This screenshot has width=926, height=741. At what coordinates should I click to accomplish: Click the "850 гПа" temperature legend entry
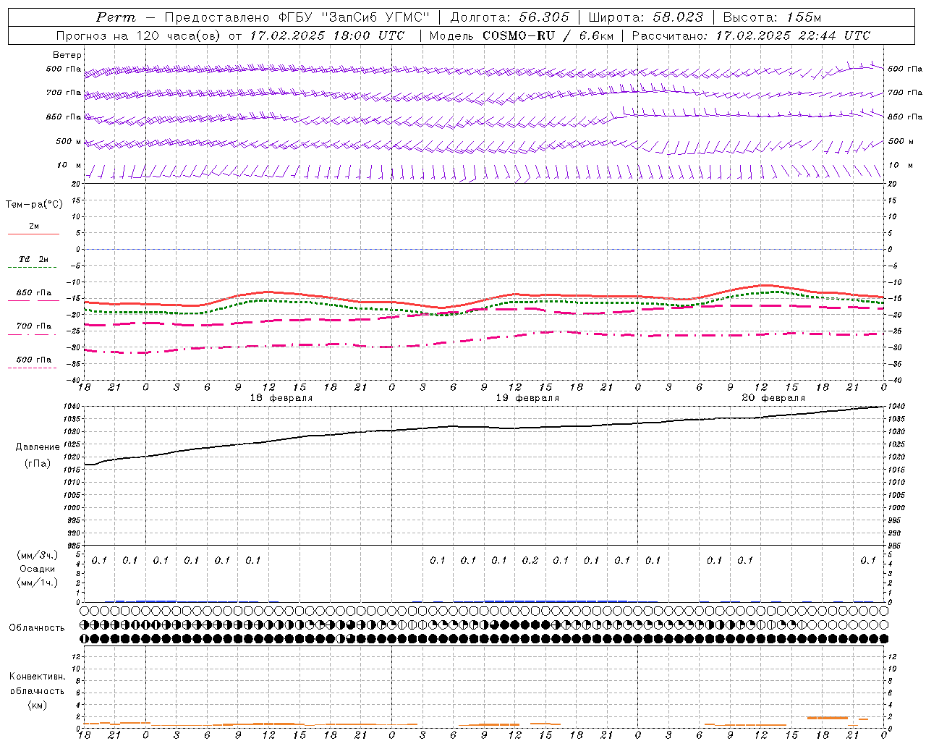tap(34, 293)
